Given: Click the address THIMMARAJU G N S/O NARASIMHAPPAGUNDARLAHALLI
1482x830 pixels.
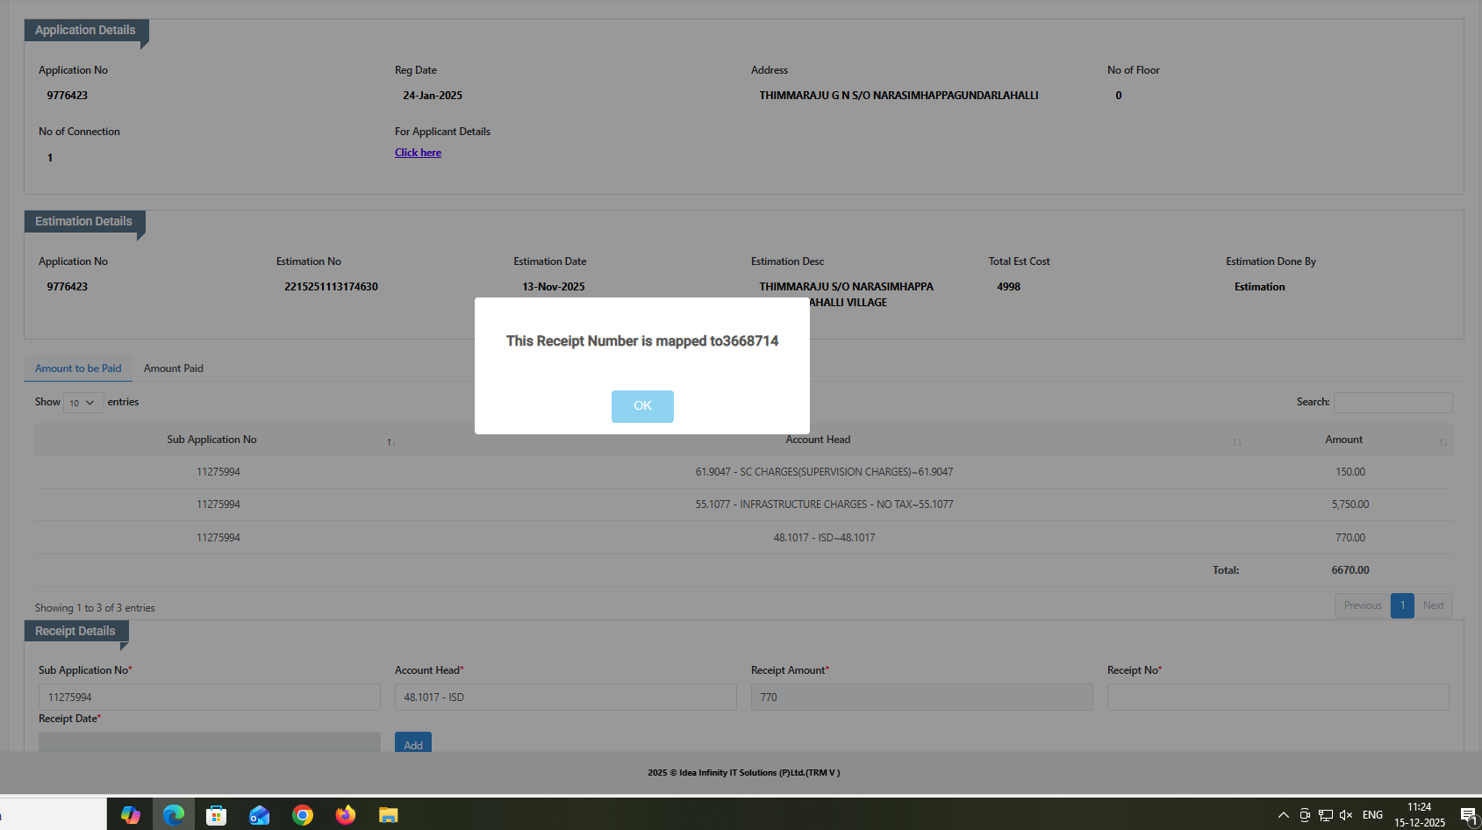Looking at the screenshot, I should (x=899, y=96).
